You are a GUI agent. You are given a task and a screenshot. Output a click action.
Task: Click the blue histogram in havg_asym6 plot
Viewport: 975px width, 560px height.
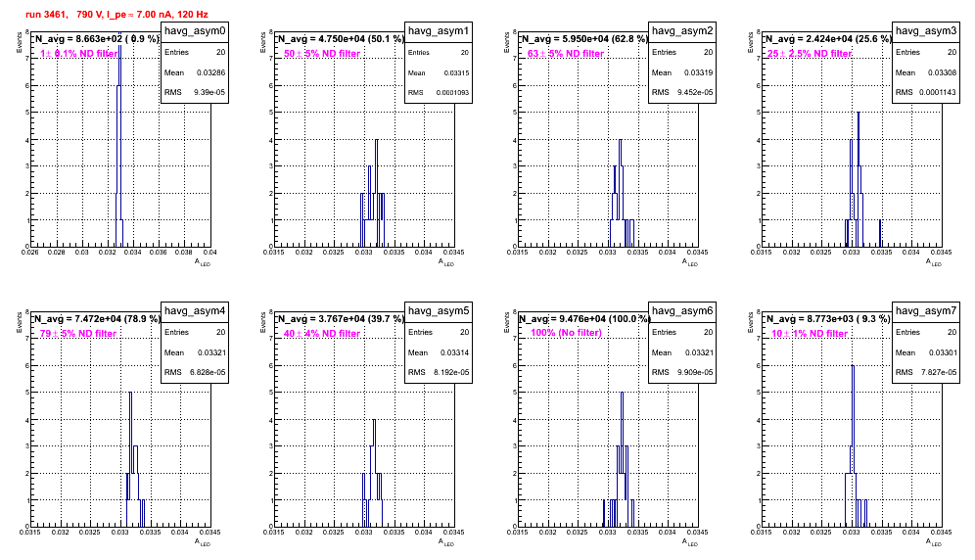[620, 459]
